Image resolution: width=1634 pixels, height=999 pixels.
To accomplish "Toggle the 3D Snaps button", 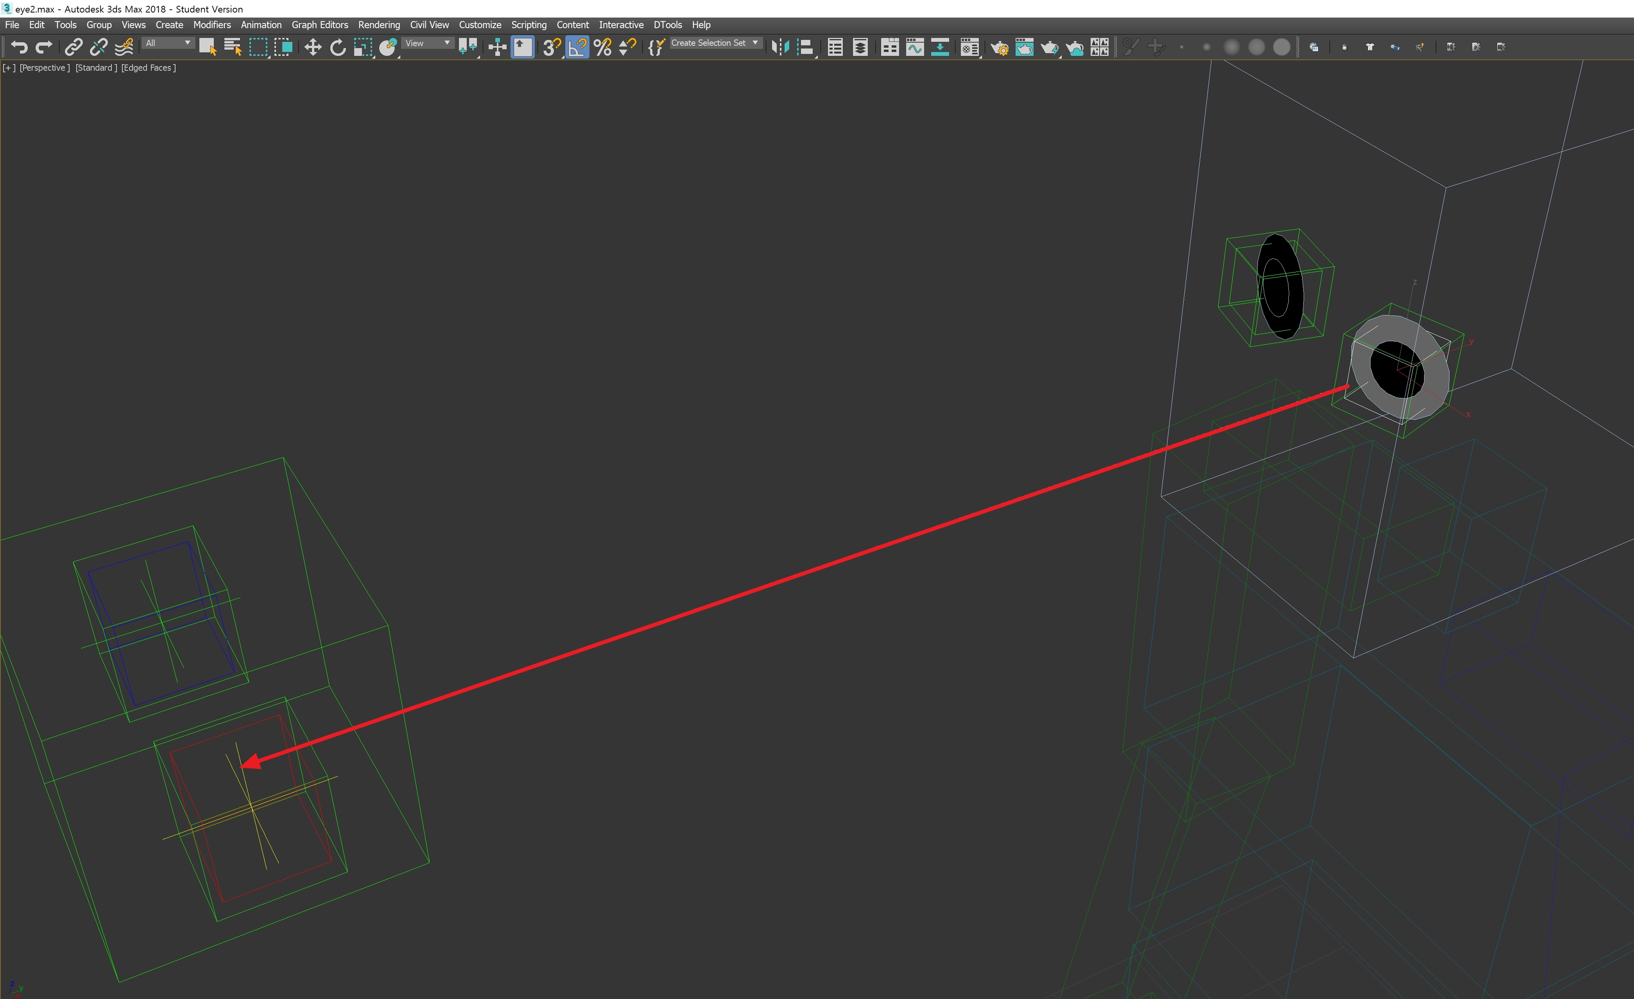I will pyautogui.click(x=551, y=47).
